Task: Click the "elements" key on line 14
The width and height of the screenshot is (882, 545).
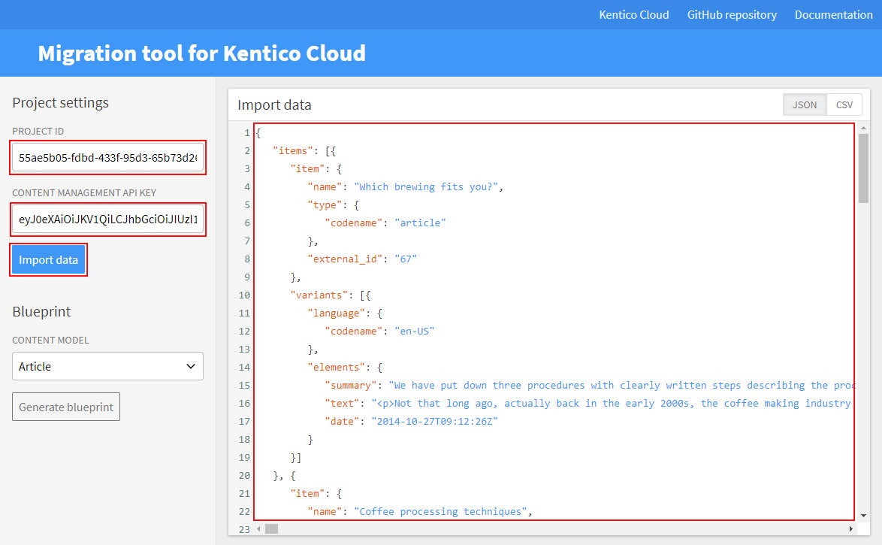Action: 337,367
